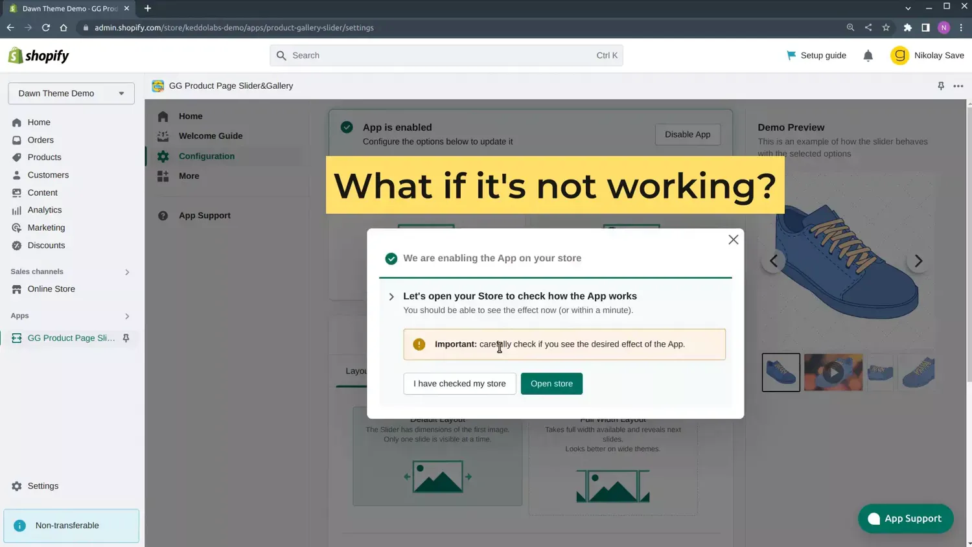
Task: Switch to the Configuration section
Action: [x=207, y=156]
